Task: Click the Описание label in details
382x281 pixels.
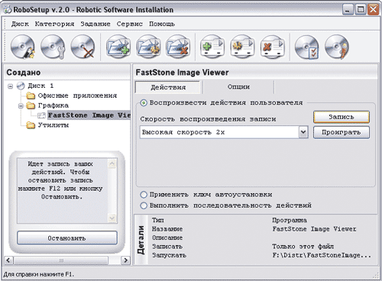Action: tap(167, 237)
